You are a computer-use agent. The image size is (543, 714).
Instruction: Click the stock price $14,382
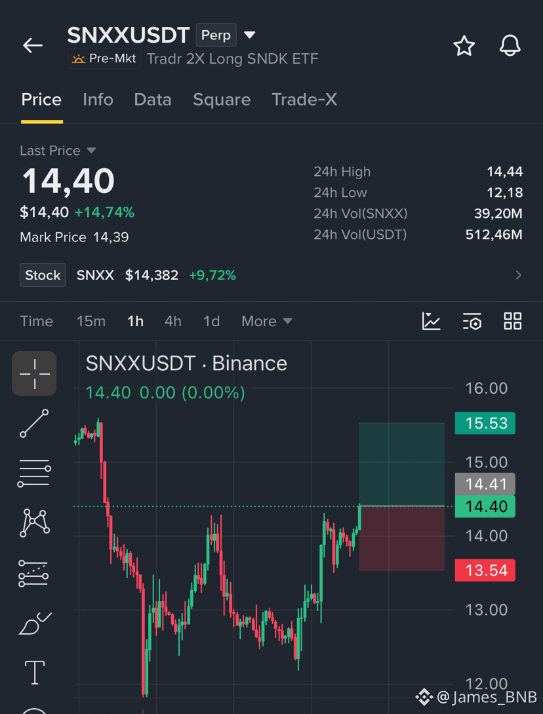[x=152, y=275]
